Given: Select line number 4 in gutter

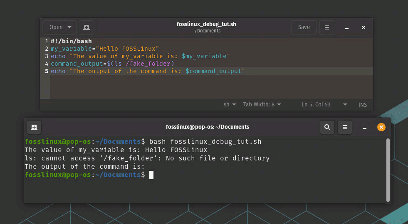Looking at the screenshot, I should coord(47,64).
